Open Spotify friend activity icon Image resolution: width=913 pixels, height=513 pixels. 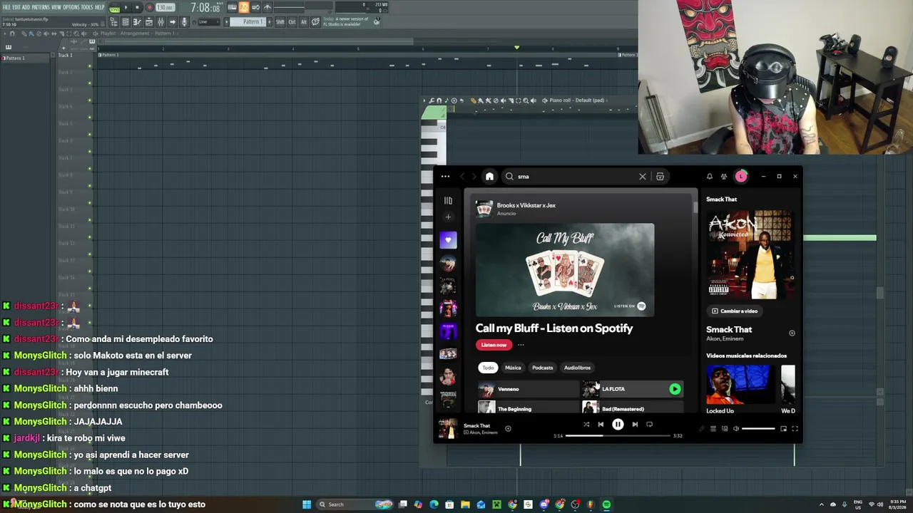click(723, 177)
